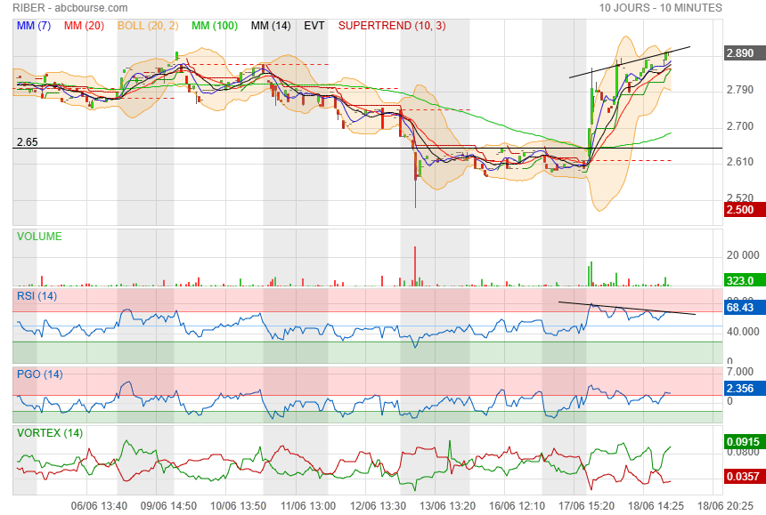This screenshot has width=766, height=515.
Task: Select the EVT legend label
Action: (x=314, y=26)
